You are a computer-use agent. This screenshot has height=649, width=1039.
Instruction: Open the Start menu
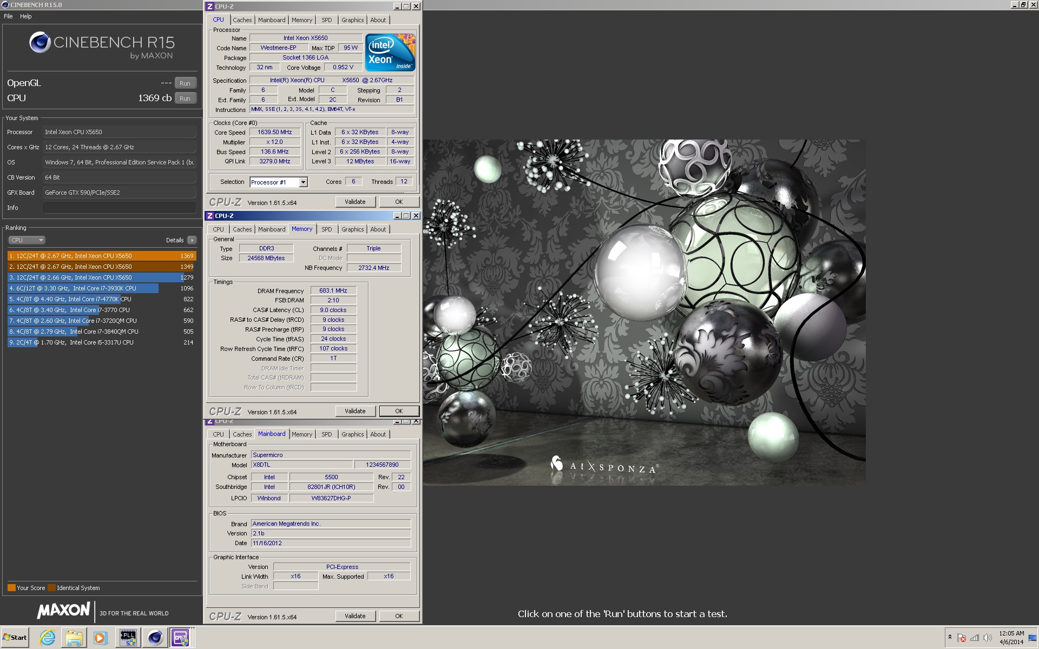[15, 638]
